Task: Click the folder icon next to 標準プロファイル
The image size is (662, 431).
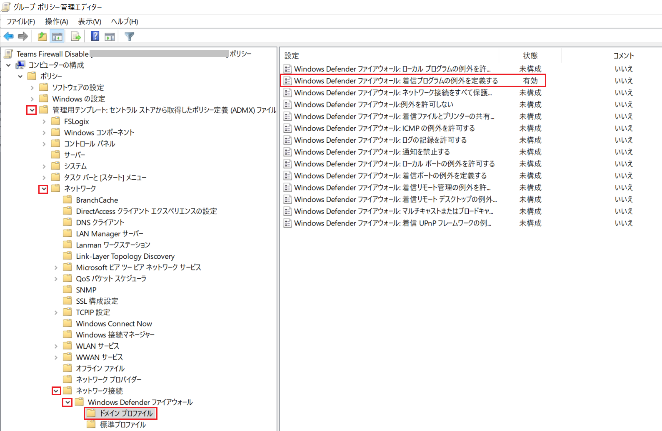Action: (x=91, y=424)
